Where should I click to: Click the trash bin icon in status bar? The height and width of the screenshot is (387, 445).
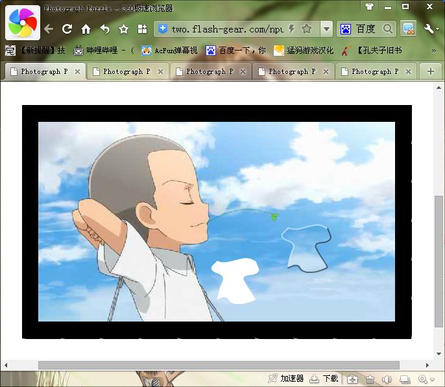370,379
